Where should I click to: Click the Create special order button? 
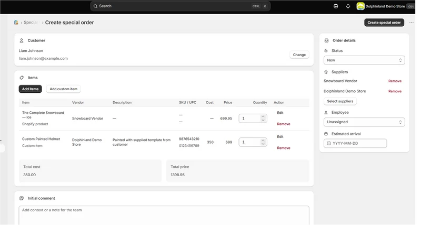click(384, 23)
